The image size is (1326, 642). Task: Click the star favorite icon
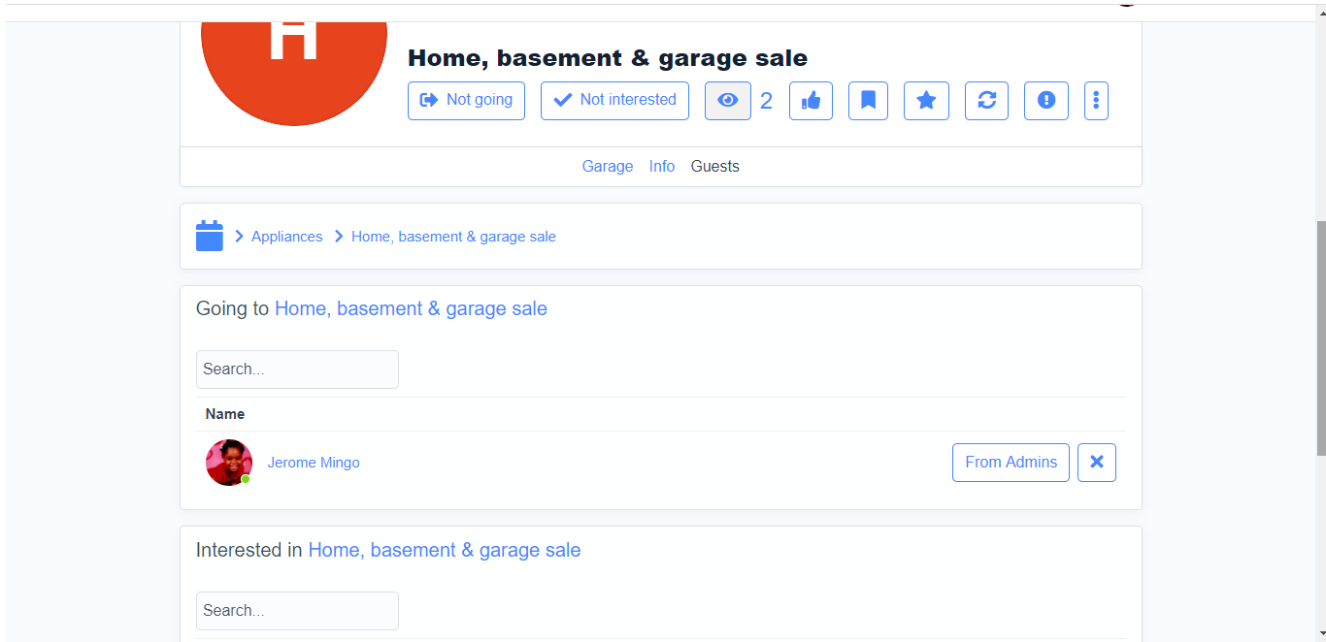click(x=926, y=101)
